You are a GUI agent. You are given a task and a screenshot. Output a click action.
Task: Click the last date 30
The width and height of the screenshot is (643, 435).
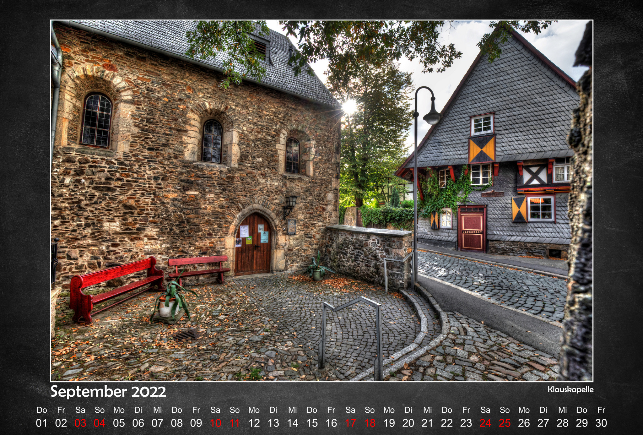[x=601, y=423]
